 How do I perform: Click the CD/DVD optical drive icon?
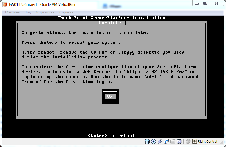click(x=154, y=141)
